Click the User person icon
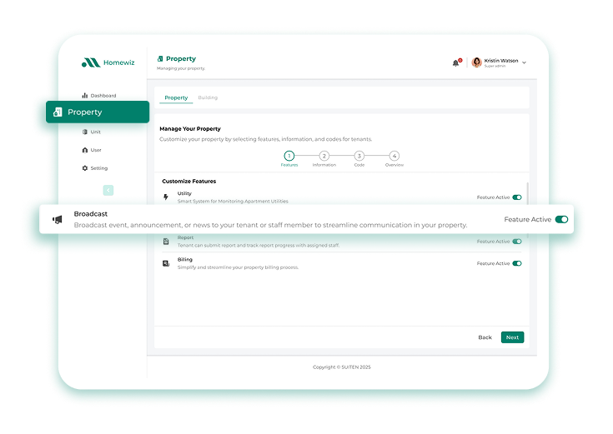613x434 pixels. [85, 150]
